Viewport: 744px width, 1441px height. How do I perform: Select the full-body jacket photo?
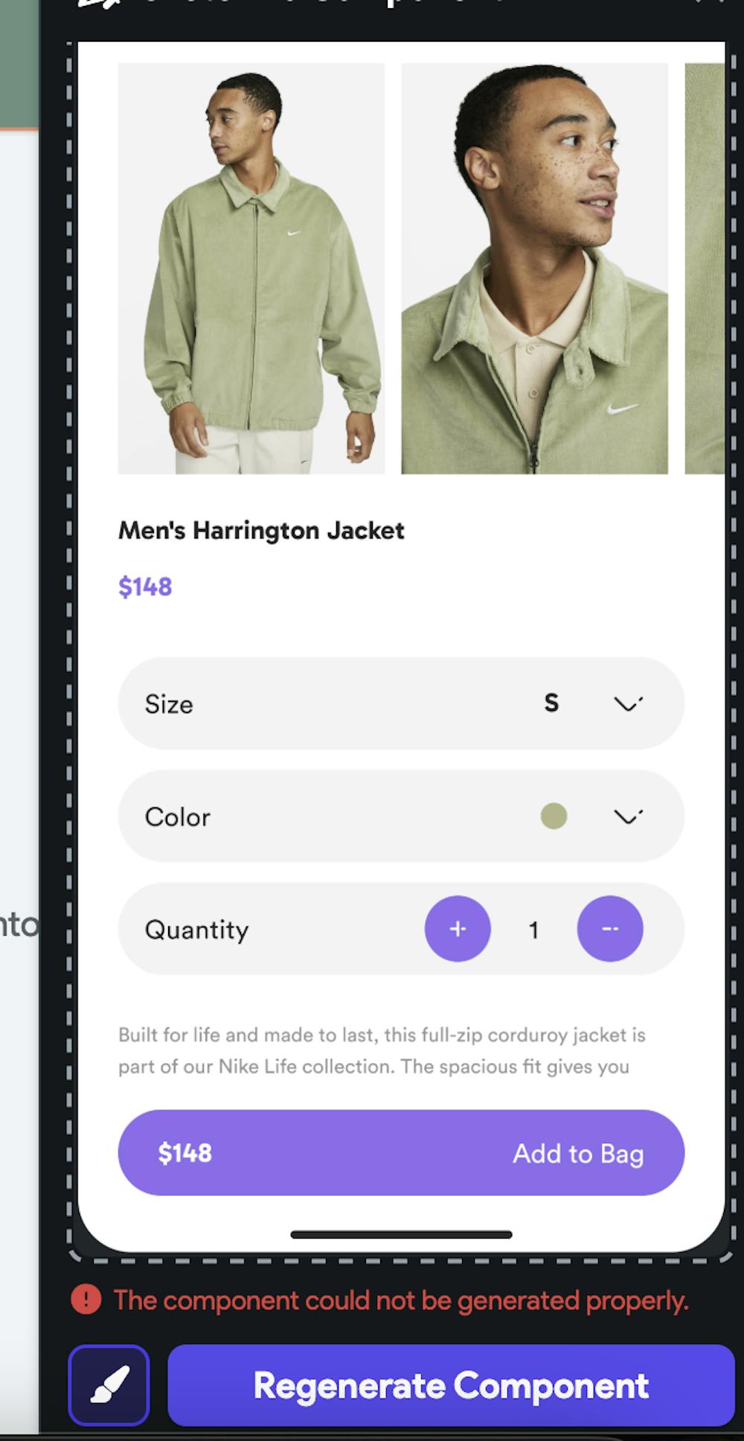point(251,269)
